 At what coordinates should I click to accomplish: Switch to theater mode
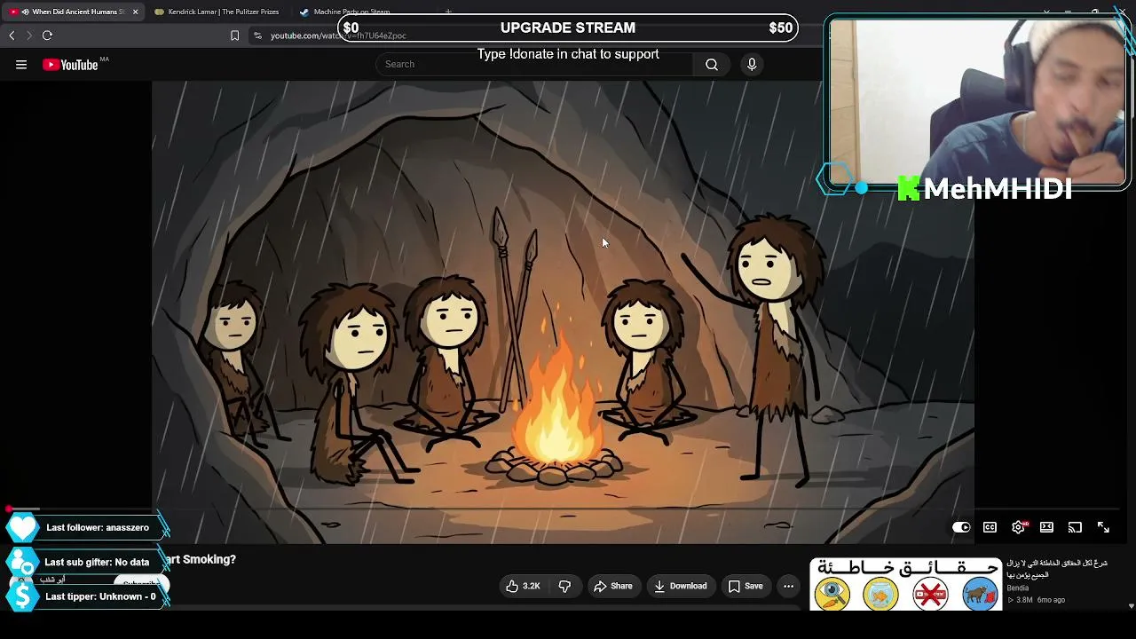pyautogui.click(x=1046, y=527)
